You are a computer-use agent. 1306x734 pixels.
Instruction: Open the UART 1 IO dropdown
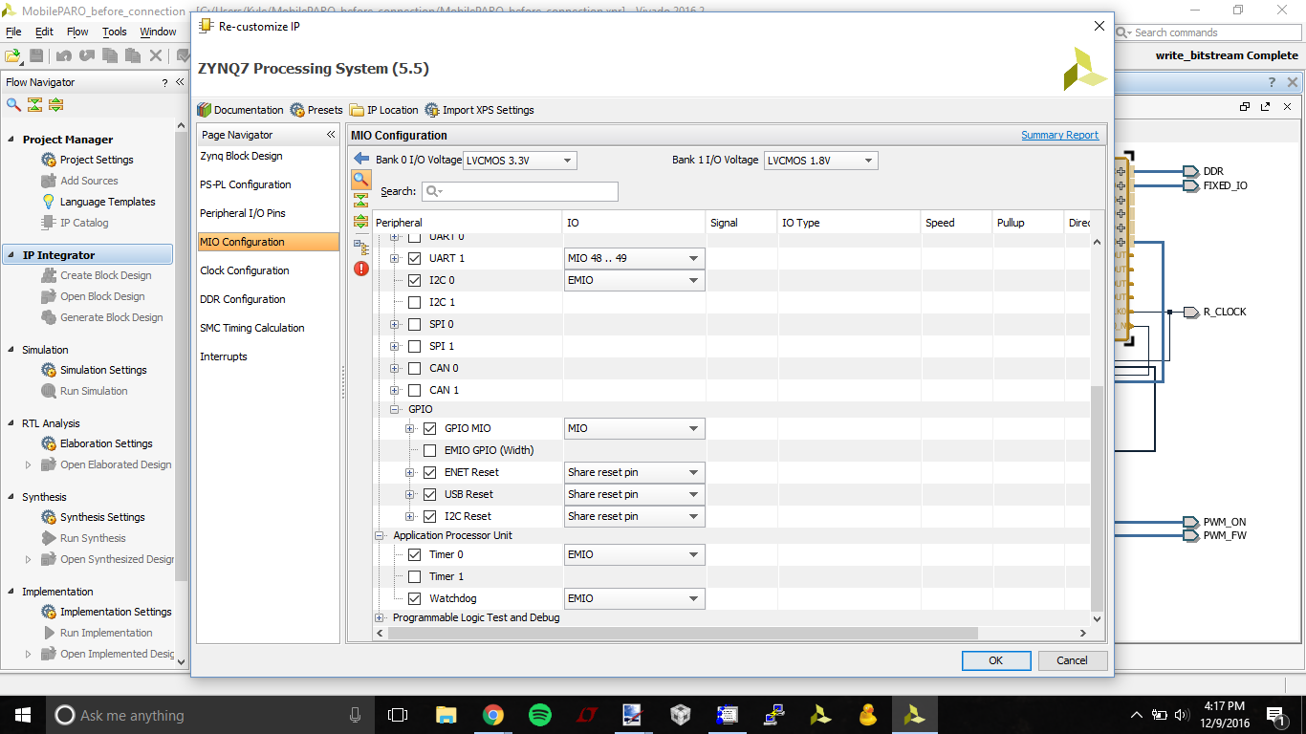[x=635, y=258]
